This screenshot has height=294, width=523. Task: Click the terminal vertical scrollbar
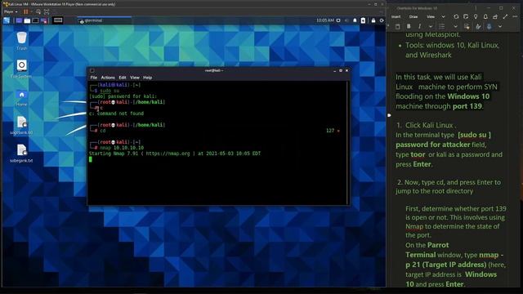tap(347, 143)
